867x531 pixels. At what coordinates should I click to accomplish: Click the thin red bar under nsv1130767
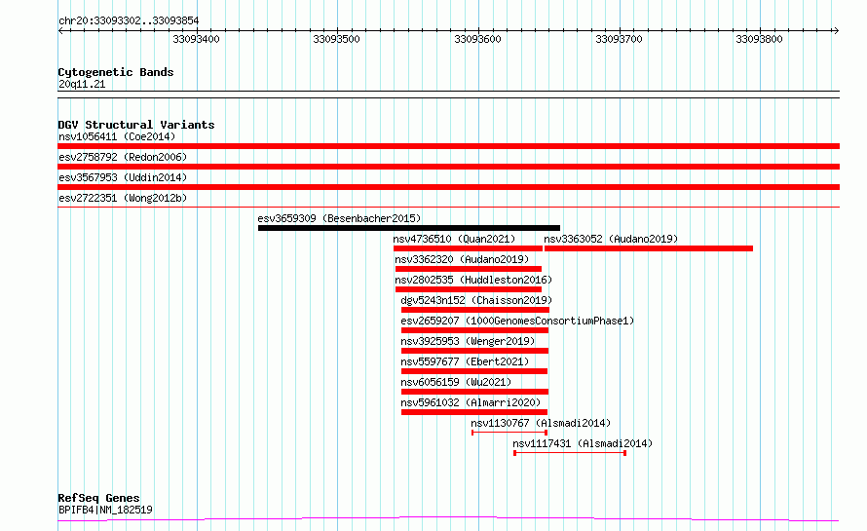(x=509, y=433)
